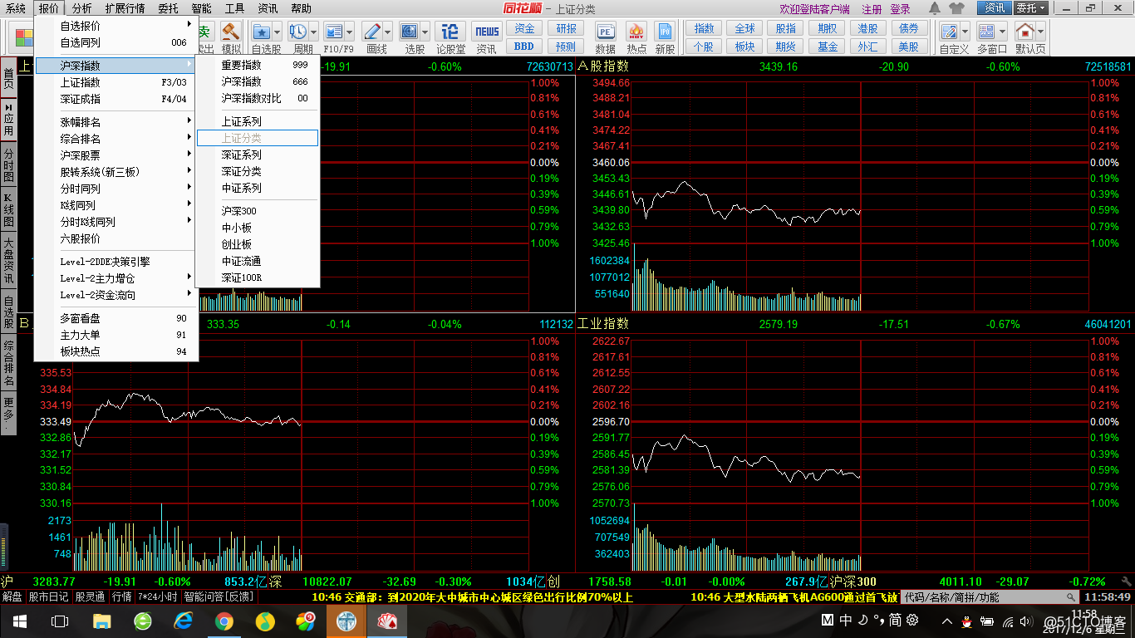Select the 画线 drawing pencil tool
This screenshot has height=638, width=1135.
point(371,32)
